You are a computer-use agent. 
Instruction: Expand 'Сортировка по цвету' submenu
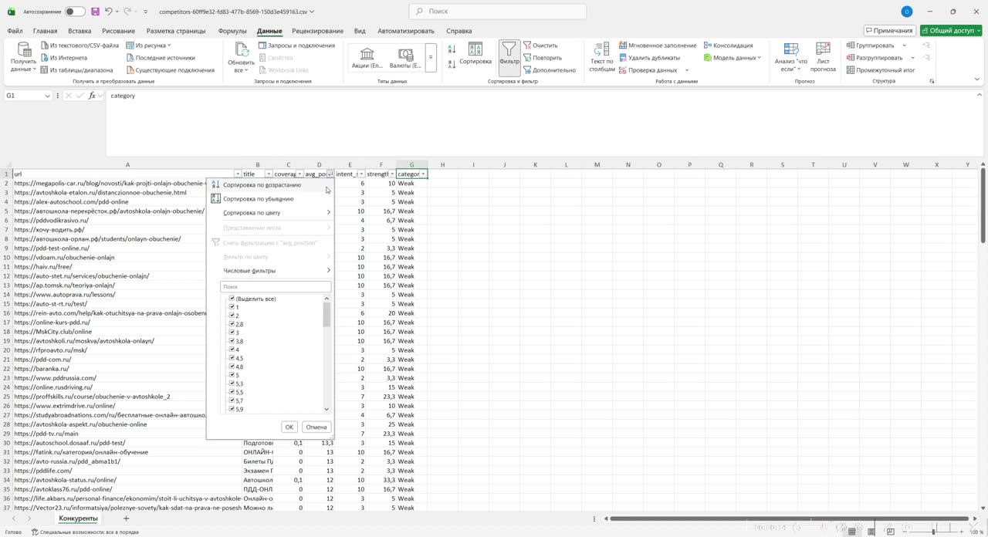click(x=271, y=213)
